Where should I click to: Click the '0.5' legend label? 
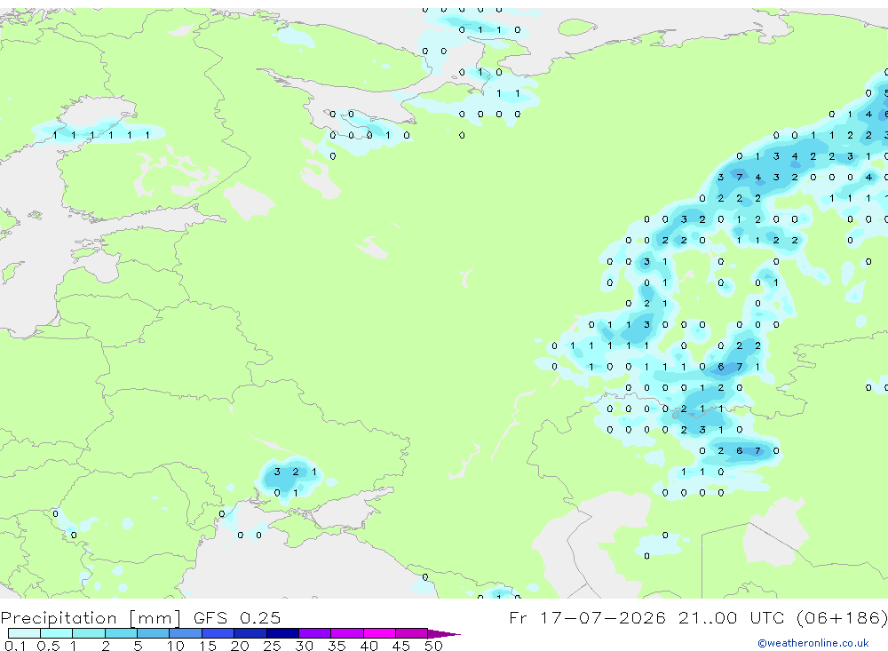tap(48, 646)
